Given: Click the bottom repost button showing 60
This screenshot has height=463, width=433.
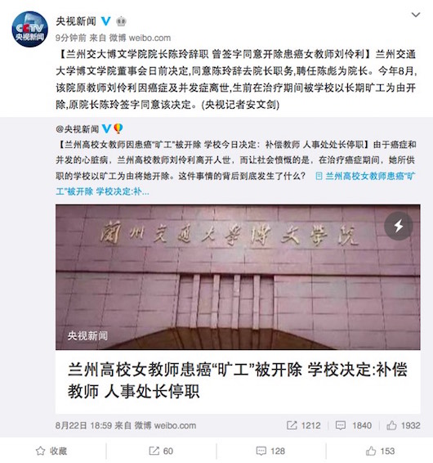Looking at the screenshot, I should tap(161, 451).
